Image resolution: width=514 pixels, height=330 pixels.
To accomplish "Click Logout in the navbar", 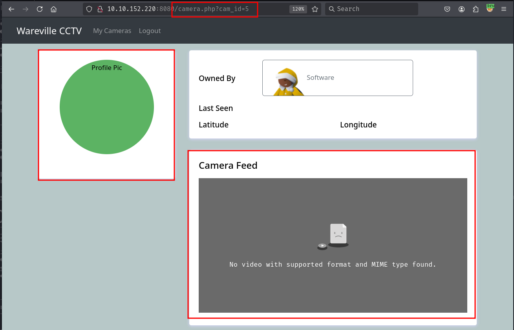I will tap(150, 31).
